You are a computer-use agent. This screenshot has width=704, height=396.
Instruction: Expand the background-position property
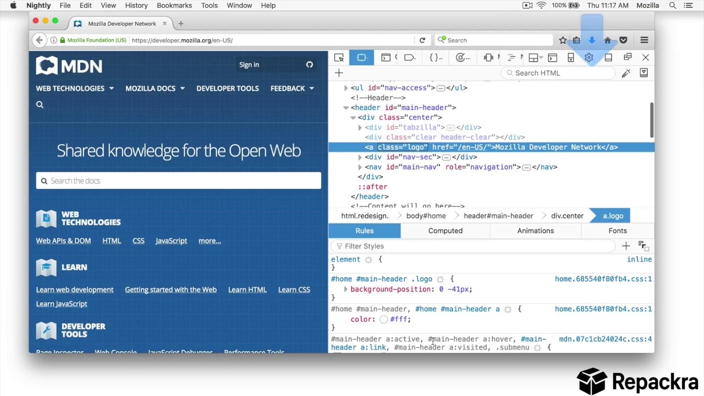(346, 289)
